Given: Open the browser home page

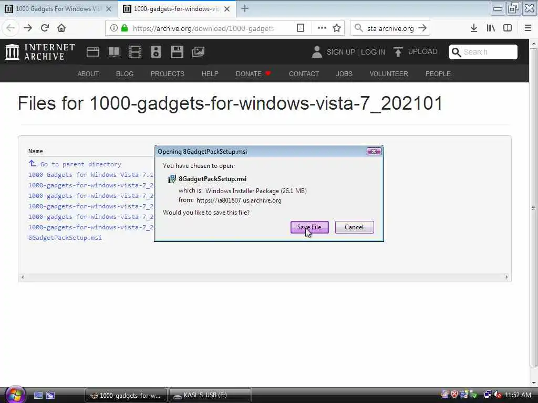Looking at the screenshot, I should tap(61, 28).
